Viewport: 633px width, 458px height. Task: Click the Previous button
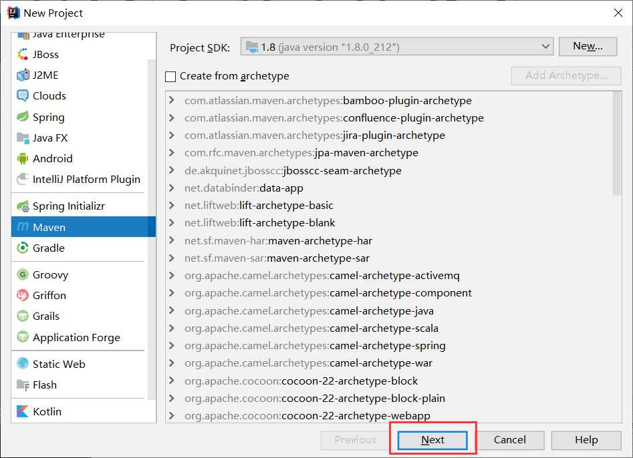click(355, 440)
